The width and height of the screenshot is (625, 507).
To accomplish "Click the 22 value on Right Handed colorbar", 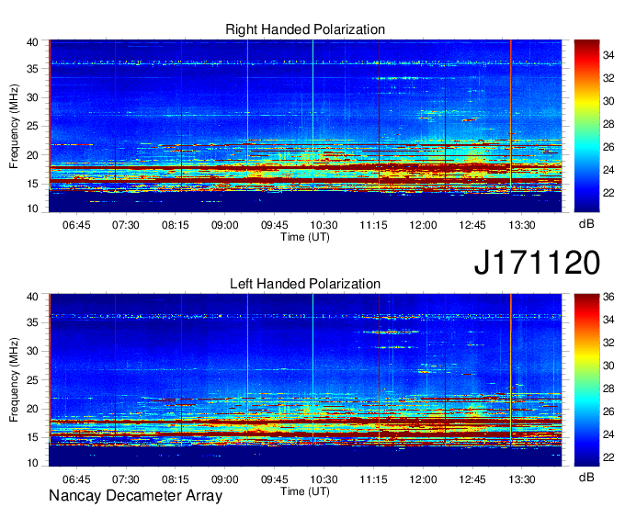I will coord(608,193).
